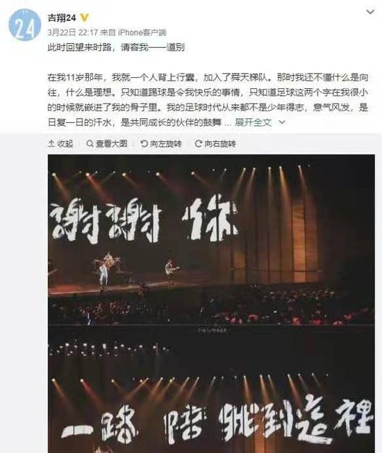Open the 吉翔24 profile avatar
Viewport: 382px width, 453px height.
(x=24, y=25)
